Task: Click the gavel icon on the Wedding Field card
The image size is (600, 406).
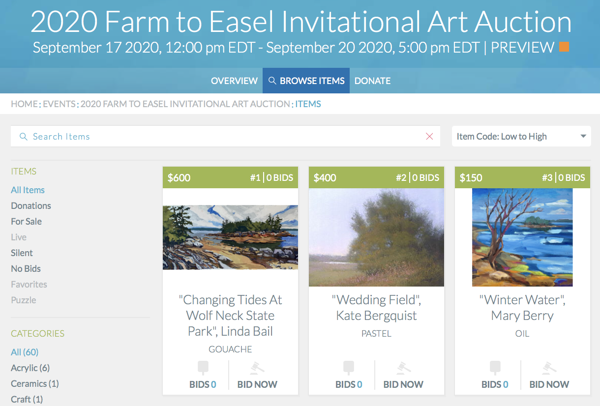Action: tap(403, 368)
